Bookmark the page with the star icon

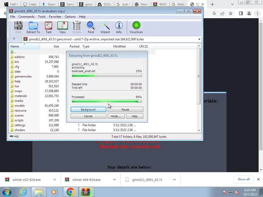tap(231, 13)
